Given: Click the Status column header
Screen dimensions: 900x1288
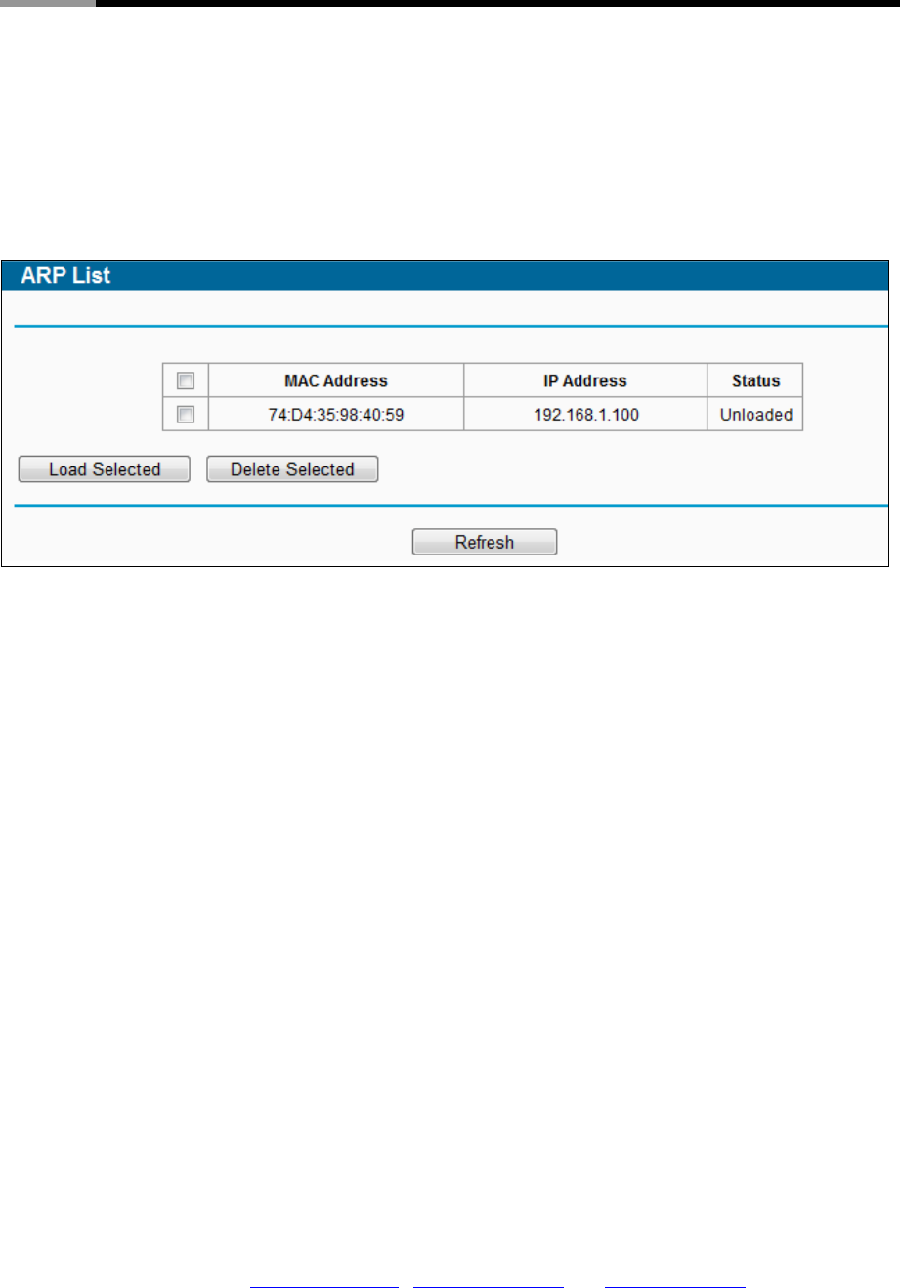Looking at the screenshot, I should pyautogui.click(x=756, y=381).
